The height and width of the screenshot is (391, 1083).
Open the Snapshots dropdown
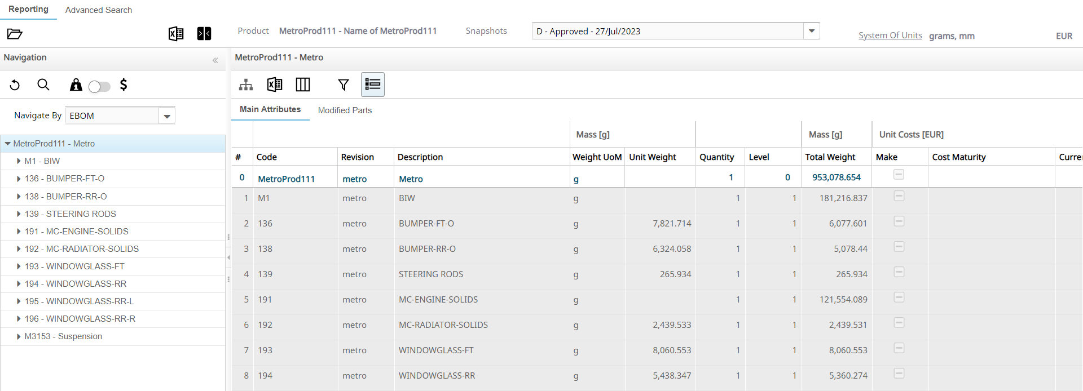pos(811,31)
